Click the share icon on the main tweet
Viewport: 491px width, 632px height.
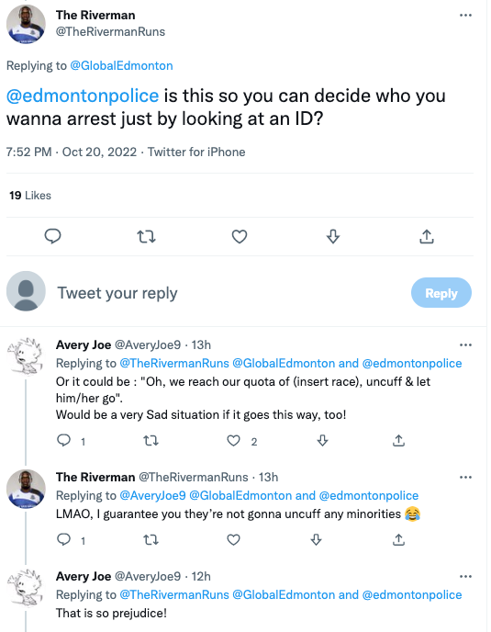pyautogui.click(x=427, y=237)
